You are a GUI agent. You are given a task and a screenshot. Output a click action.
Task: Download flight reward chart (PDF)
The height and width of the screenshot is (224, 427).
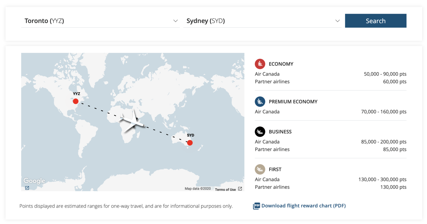coord(303,206)
